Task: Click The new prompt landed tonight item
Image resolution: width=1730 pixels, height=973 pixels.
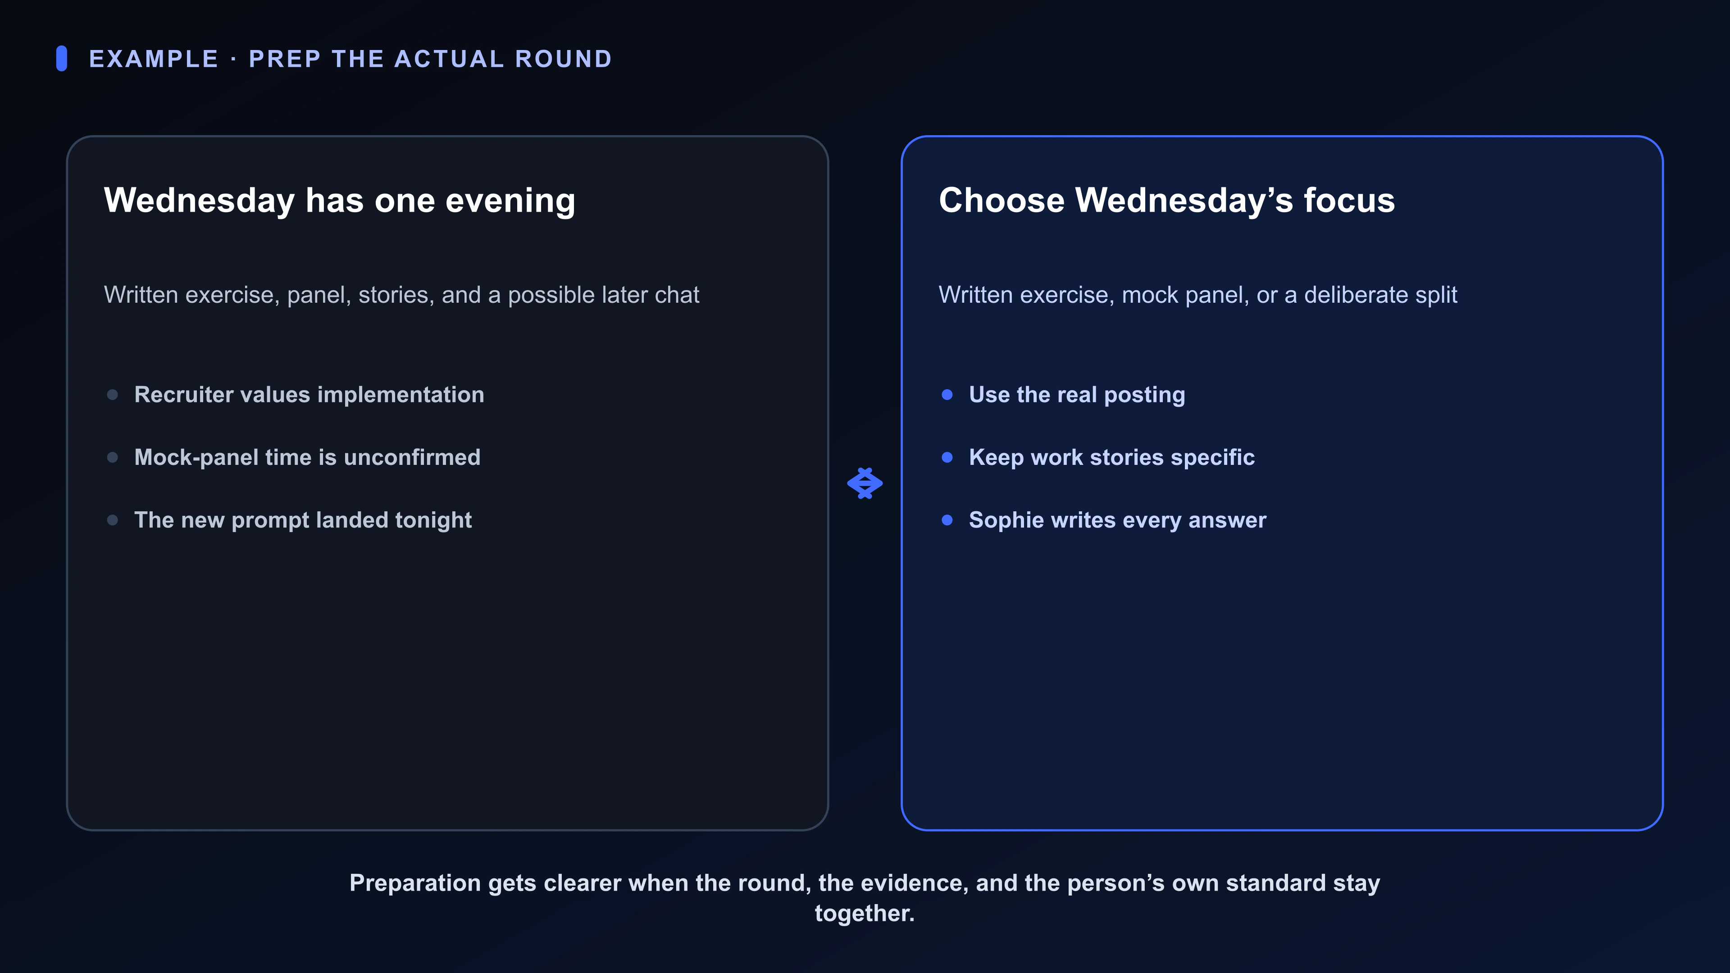Action: tap(303, 520)
